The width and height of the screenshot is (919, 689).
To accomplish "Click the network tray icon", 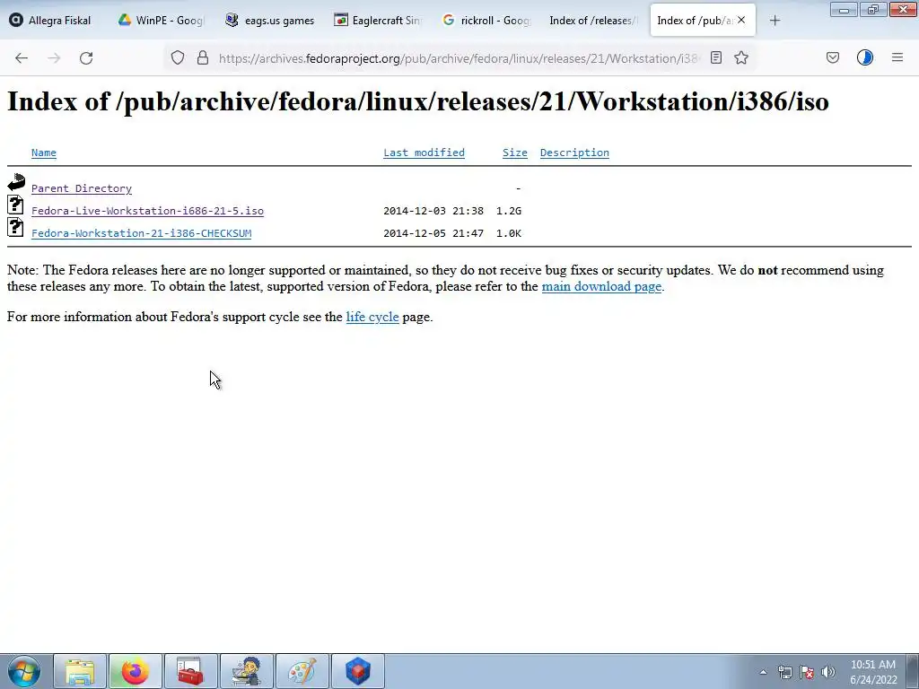I will click(784, 672).
